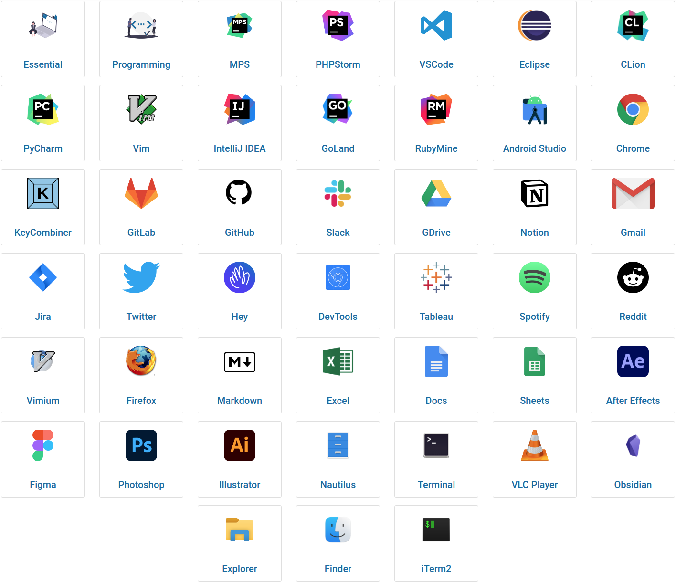Open the Firefox globe icon
The width and height of the screenshot is (676, 583).
(x=141, y=360)
